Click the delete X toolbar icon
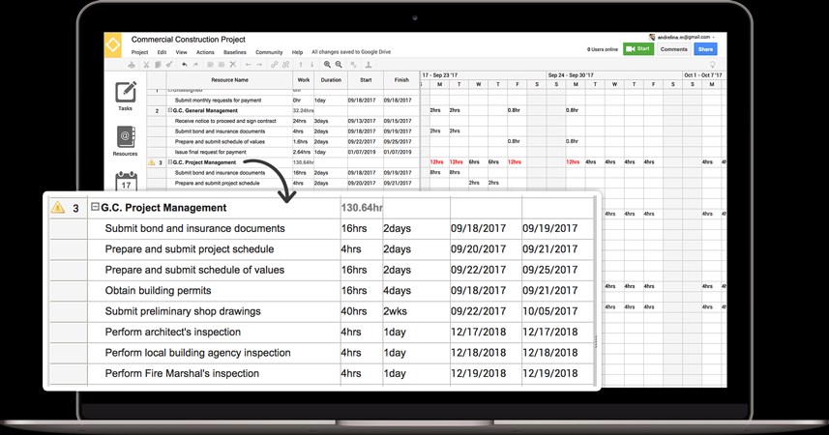Viewport: 829px width, 435px height. coord(232,65)
